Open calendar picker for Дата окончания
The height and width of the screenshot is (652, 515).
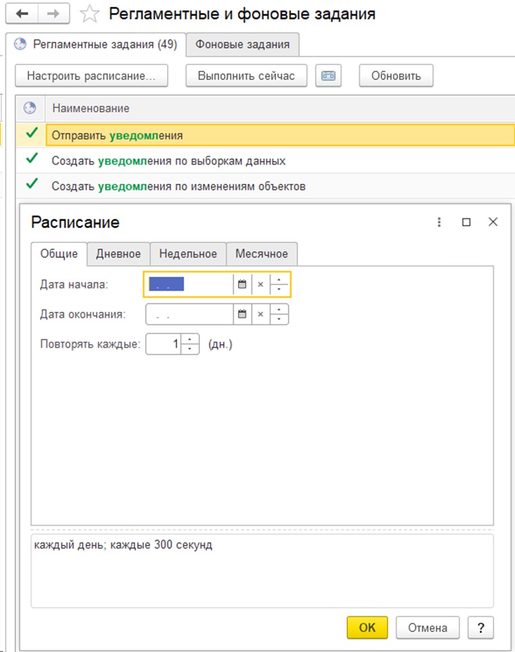pos(242,315)
